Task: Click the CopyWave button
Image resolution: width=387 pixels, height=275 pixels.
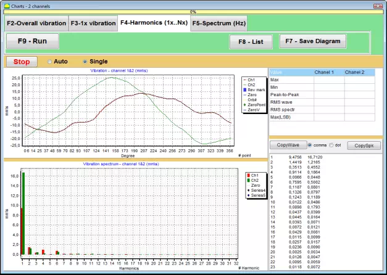Action: (288, 145)
